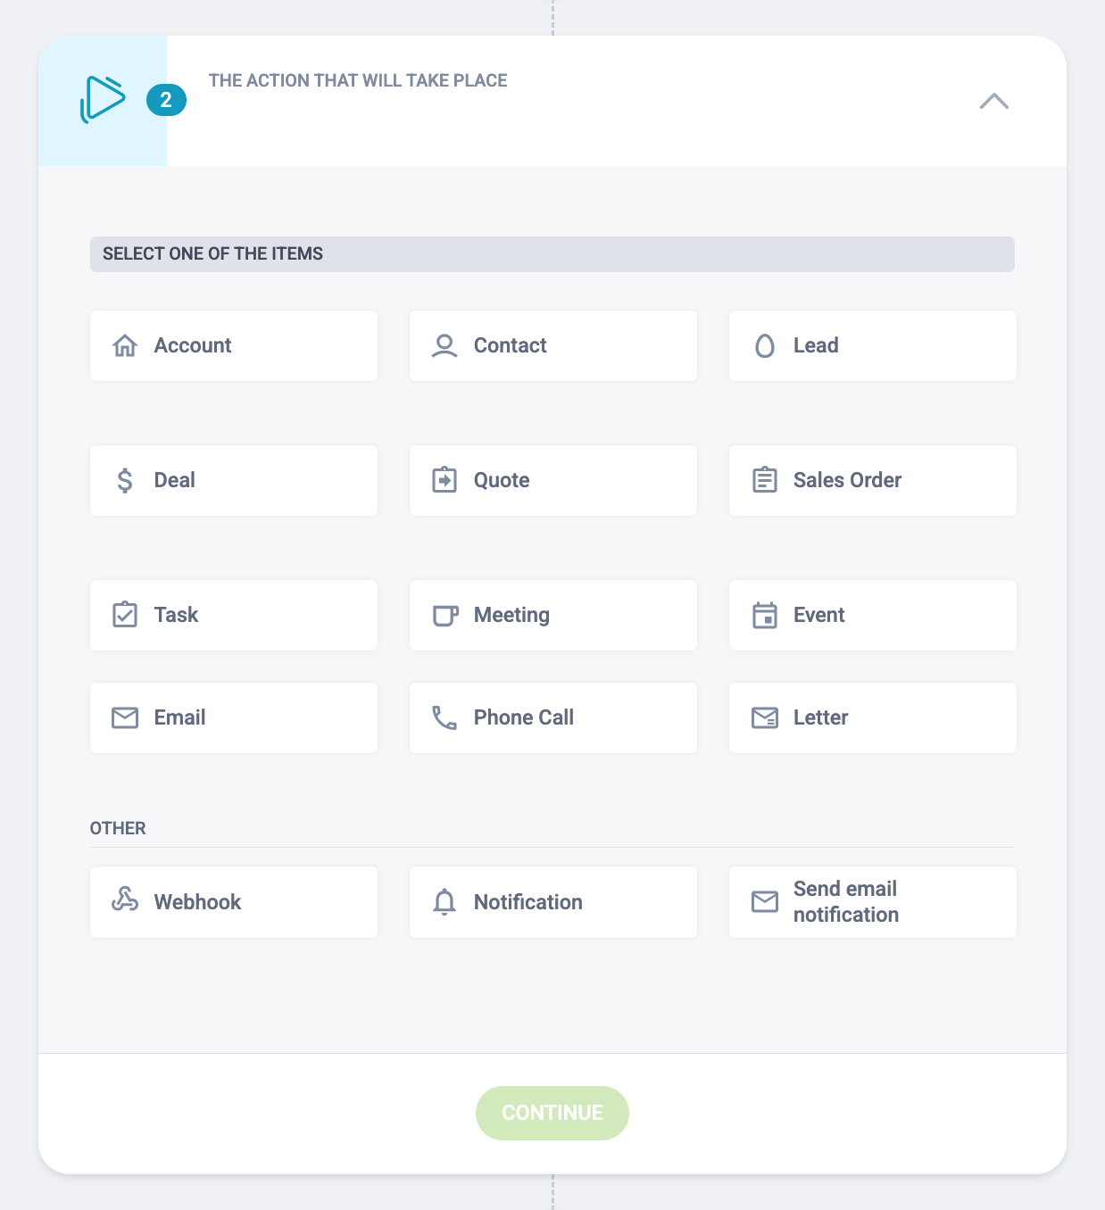
Task: Click the bell icon on Notification
Action: tap(444, 902)
